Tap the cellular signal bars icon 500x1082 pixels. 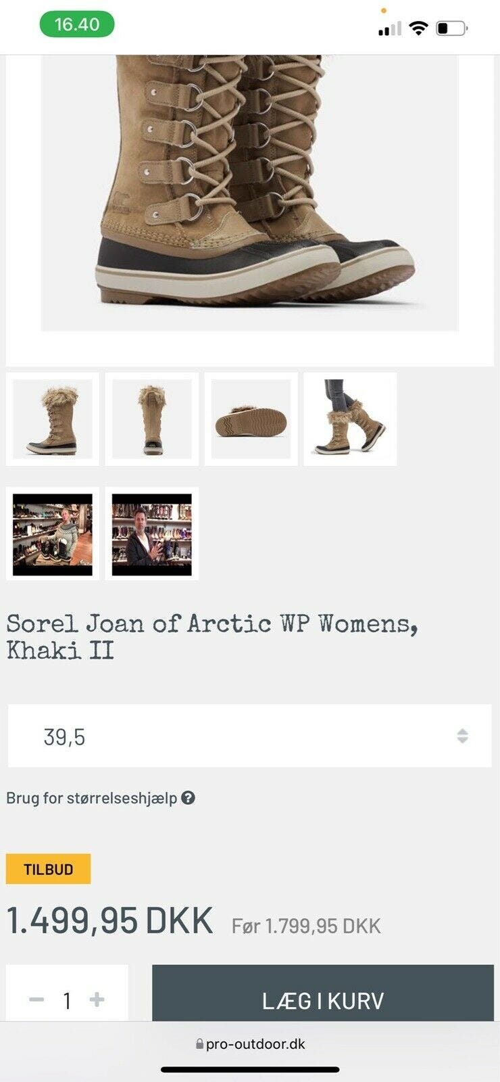(x=389, y=29)
